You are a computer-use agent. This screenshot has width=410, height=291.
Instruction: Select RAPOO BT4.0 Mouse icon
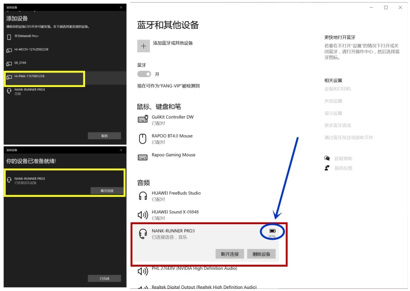pyautogui.click(x=143, y=139)
